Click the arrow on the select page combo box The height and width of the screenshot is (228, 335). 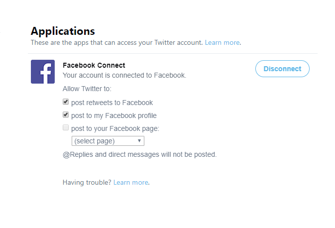(139, 141)
